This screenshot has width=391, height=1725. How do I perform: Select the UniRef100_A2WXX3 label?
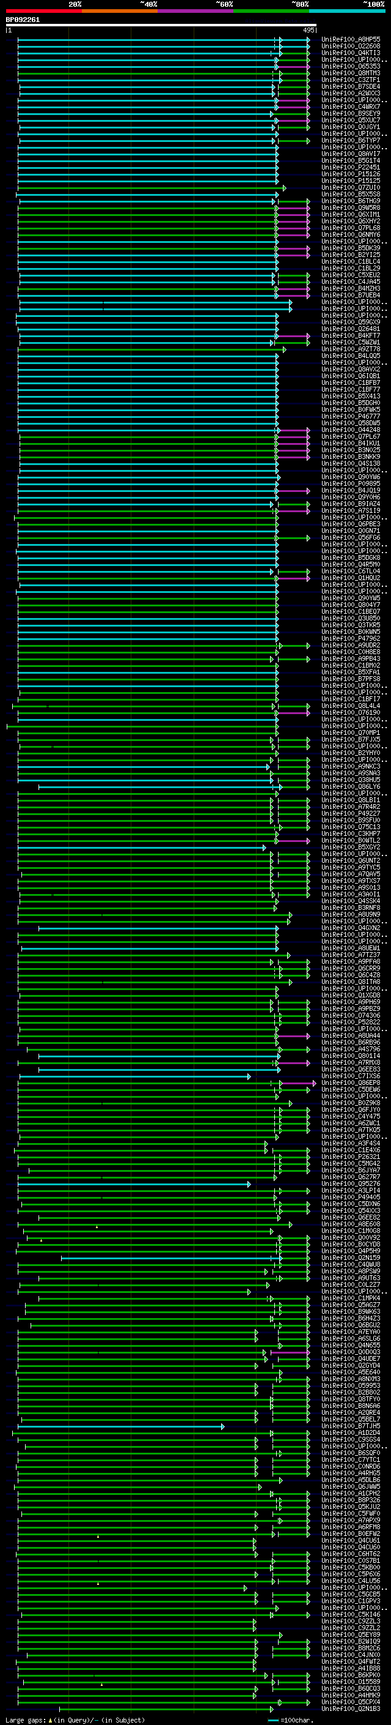click(351, 93)
